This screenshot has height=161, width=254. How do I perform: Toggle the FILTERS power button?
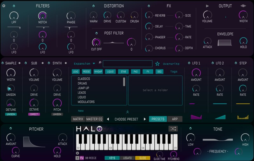coord(14,6)
